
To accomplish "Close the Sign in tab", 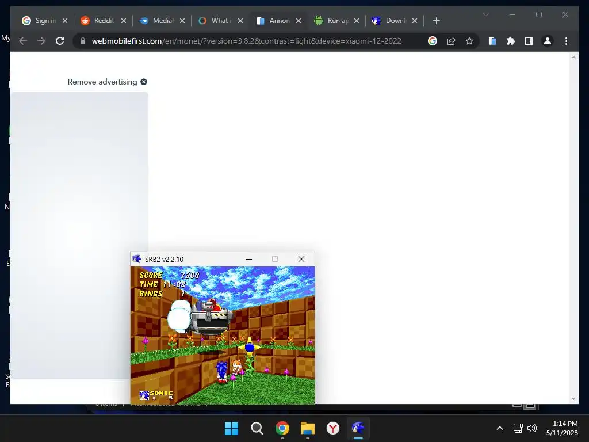I will (65, 21).
